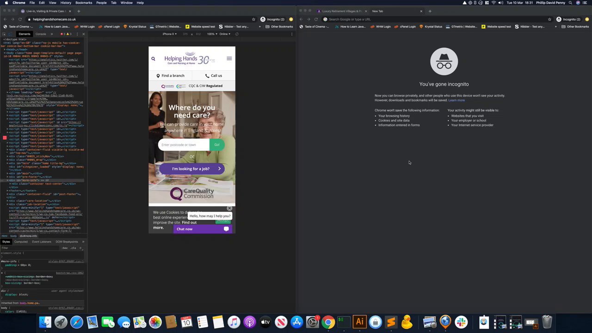Select the Computed tab in the Styles pane

(x=21, y=242)
